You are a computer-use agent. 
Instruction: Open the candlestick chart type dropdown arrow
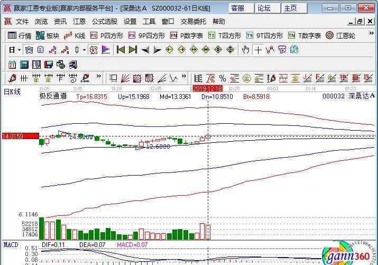pyautogui.click(x=84, y=50)
